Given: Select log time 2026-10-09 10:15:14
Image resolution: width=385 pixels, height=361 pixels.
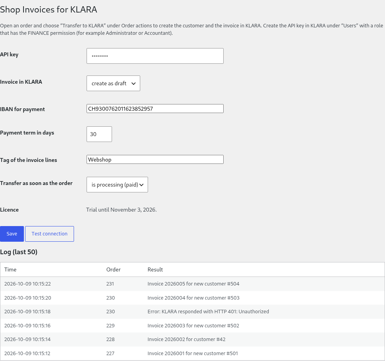Looking at the screenshot, I should pos(27,339).
